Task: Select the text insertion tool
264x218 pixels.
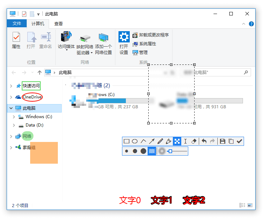Action: point(186,141)
